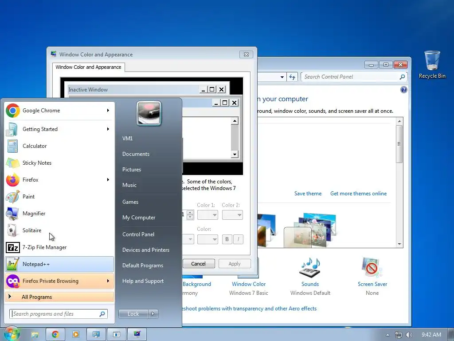The width and height of the screenshot is (454, 341).
Task: Click the refresh button beside the address bar
Action: (292, 77)
